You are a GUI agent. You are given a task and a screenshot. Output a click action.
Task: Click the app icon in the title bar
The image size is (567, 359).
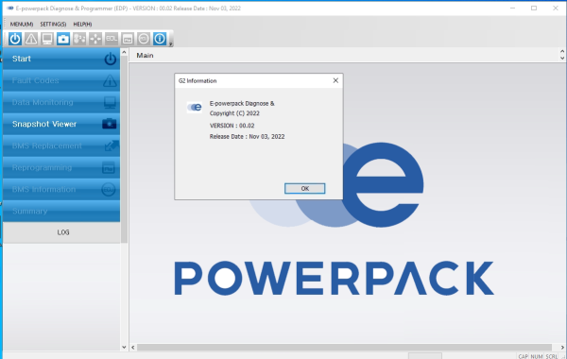click(x=10, y=9)
